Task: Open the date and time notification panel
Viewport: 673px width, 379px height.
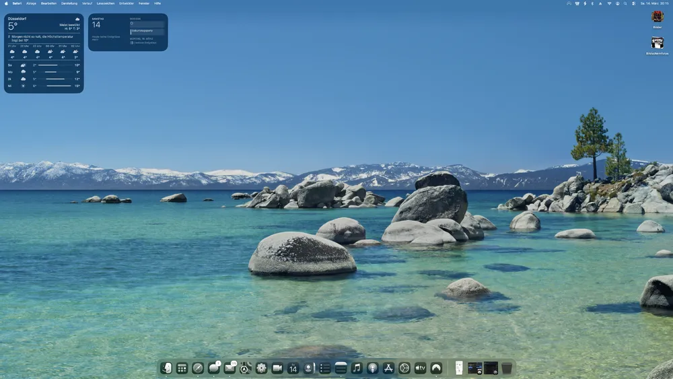Action: [x=654, y=3]
